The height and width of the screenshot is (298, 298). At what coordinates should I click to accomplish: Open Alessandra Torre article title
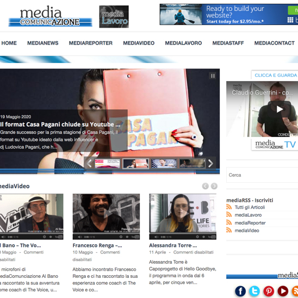pos(173,245)
